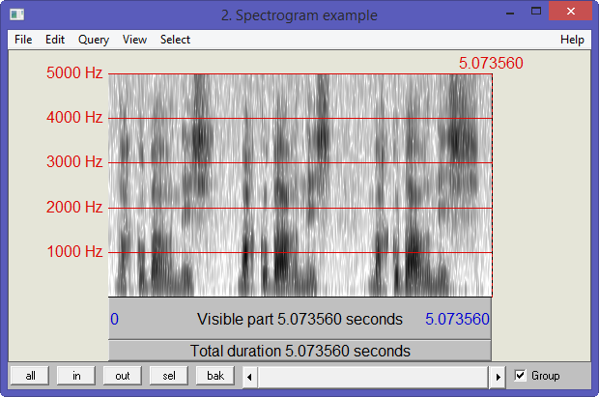Viewport: 599px width, 397px height.
Task: Open the Query menu
Action: [94, 40]
